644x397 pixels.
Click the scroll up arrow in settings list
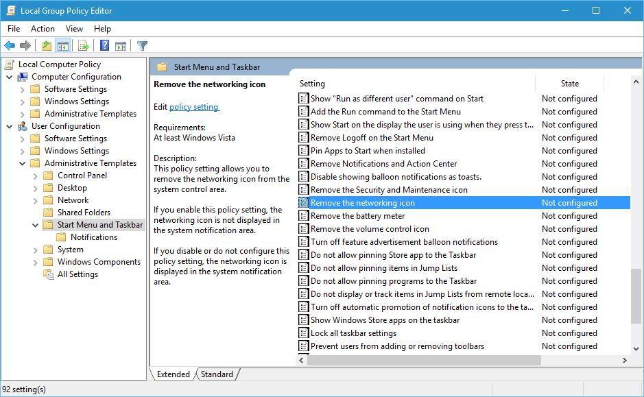pos(636,82)
